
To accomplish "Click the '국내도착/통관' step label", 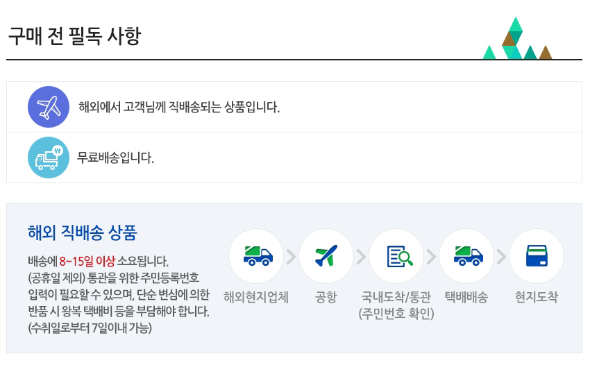I will tap(396, 297).
